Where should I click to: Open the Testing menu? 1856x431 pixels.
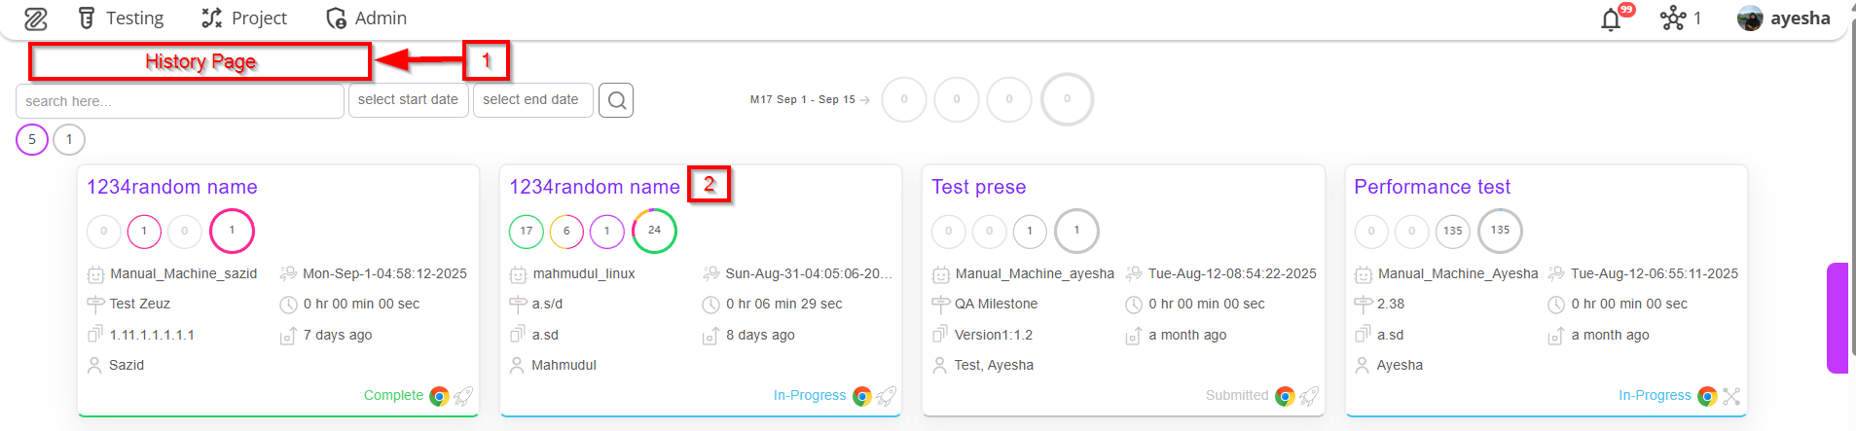coord(122,18)
